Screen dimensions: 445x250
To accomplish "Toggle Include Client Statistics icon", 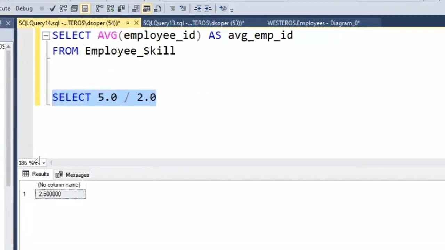I will pyautogui.click(x=121, y=8).
